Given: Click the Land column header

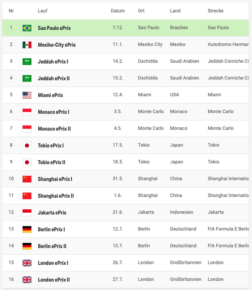Looking at the screenshot, I should 175,11.
